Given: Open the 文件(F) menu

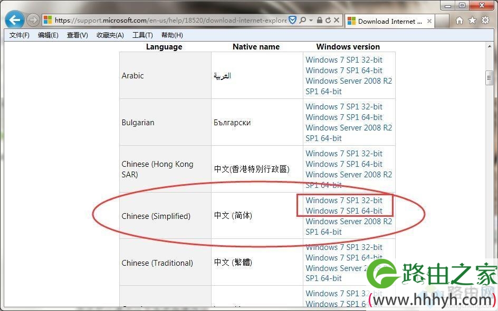Looking at the screenshot, I should pos(20,35).
